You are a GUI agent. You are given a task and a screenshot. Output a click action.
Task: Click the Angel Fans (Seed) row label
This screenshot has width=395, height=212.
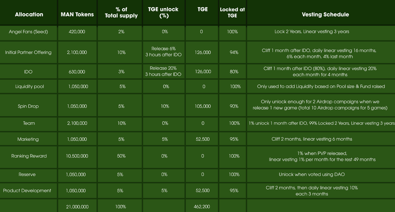(x=28, y=32)
